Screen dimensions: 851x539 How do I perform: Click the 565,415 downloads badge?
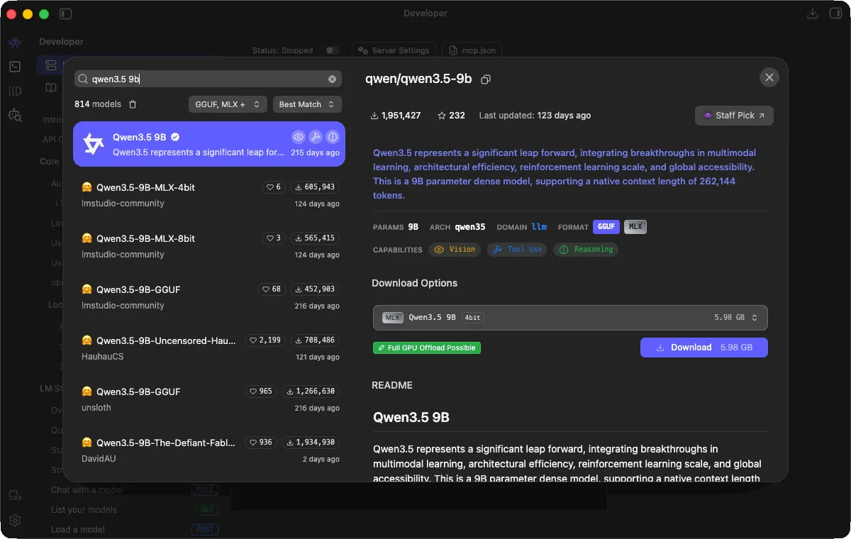pyautogui.click(x=315, y=238)
